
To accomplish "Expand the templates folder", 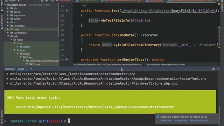I will tap(8, 26).
